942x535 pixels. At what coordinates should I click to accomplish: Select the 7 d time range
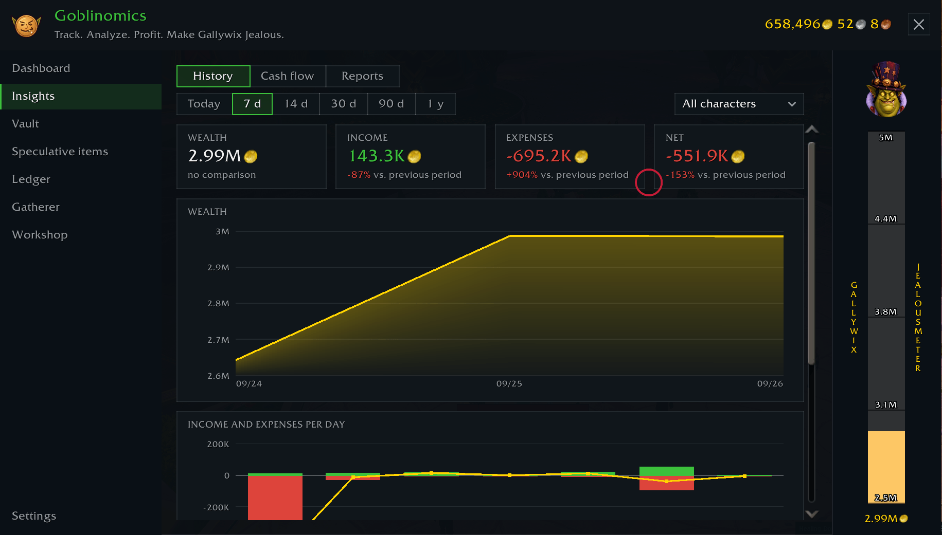pos(252,104)
